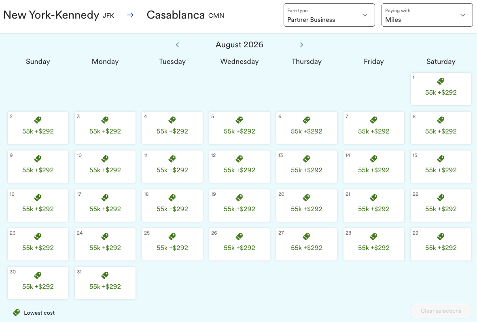Click the next month chevron arrow
Viewport: 477px width, 322px height.
click(x=301, y=45)
